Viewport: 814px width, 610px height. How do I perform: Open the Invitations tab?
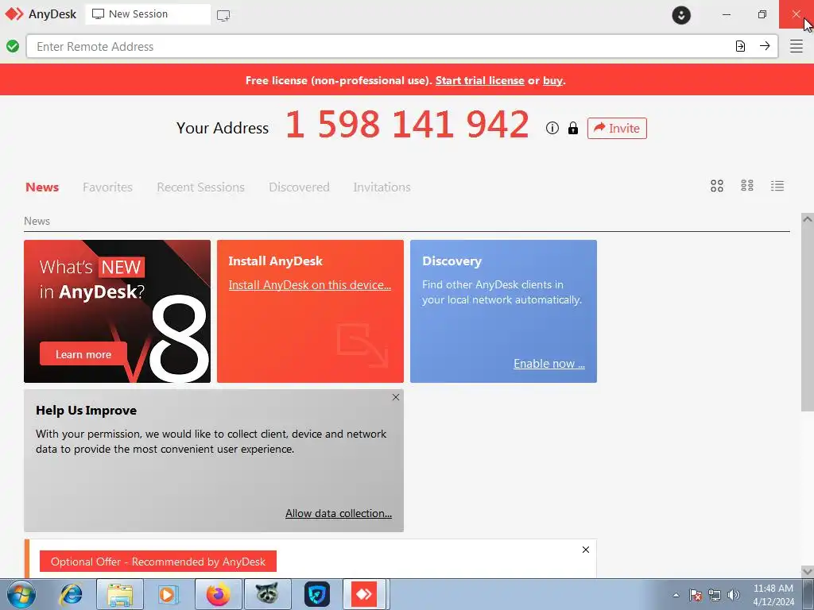click(382, 187)
